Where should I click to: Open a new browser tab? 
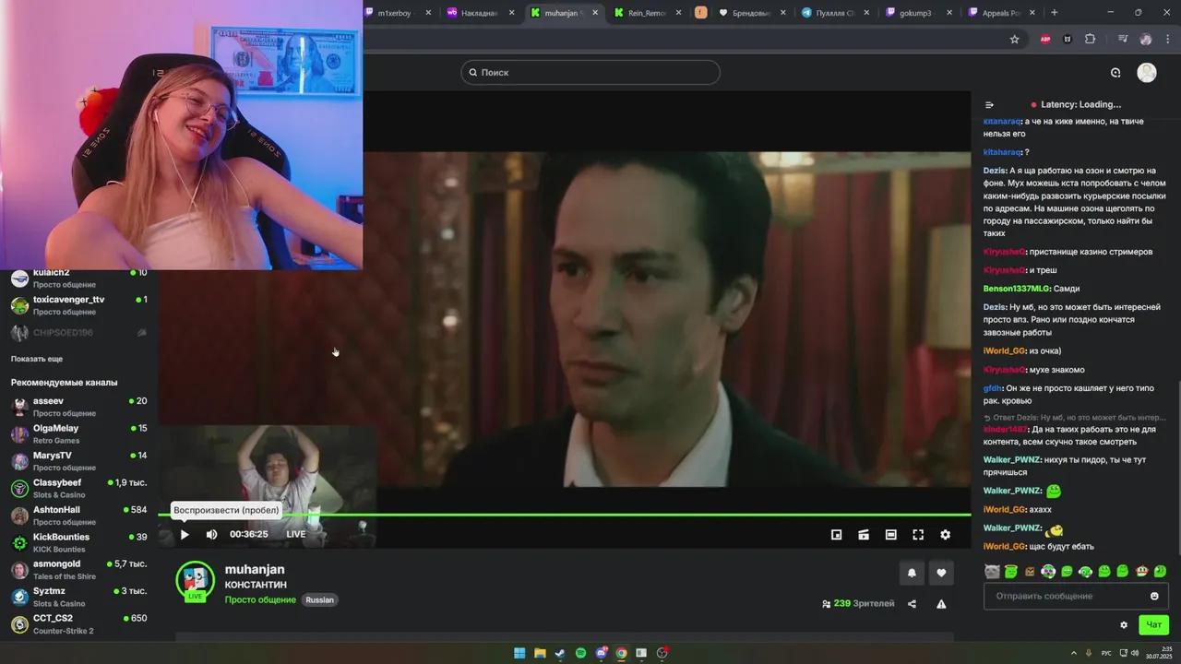tap(1054, 13)
